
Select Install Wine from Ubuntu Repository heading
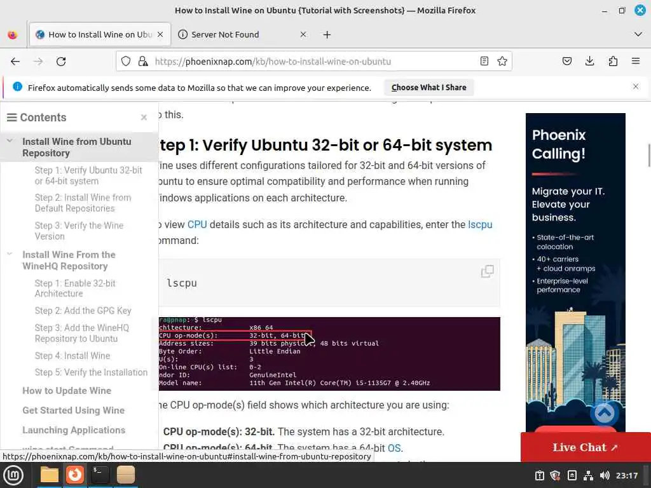pos(77,147)
